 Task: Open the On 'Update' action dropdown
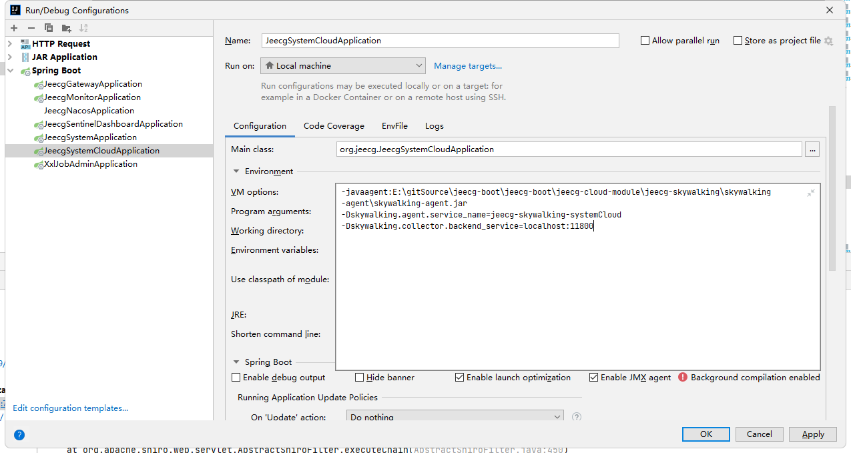[455, 417]
